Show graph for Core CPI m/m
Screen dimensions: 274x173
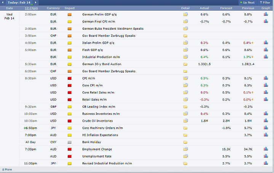coord(266,85)
